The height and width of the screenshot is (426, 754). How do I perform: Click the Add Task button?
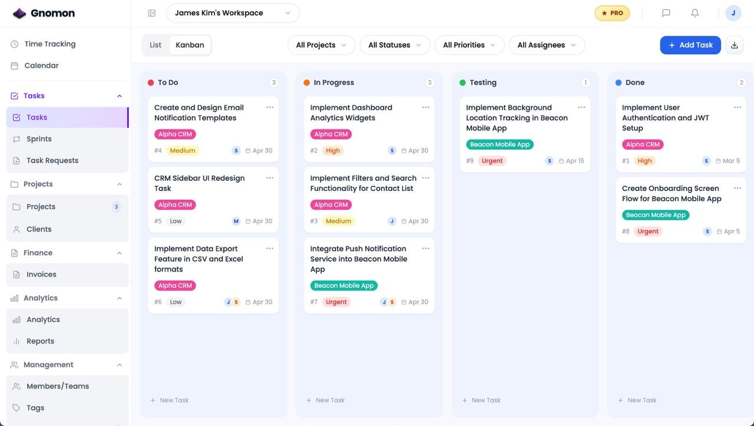coord(690,45)
